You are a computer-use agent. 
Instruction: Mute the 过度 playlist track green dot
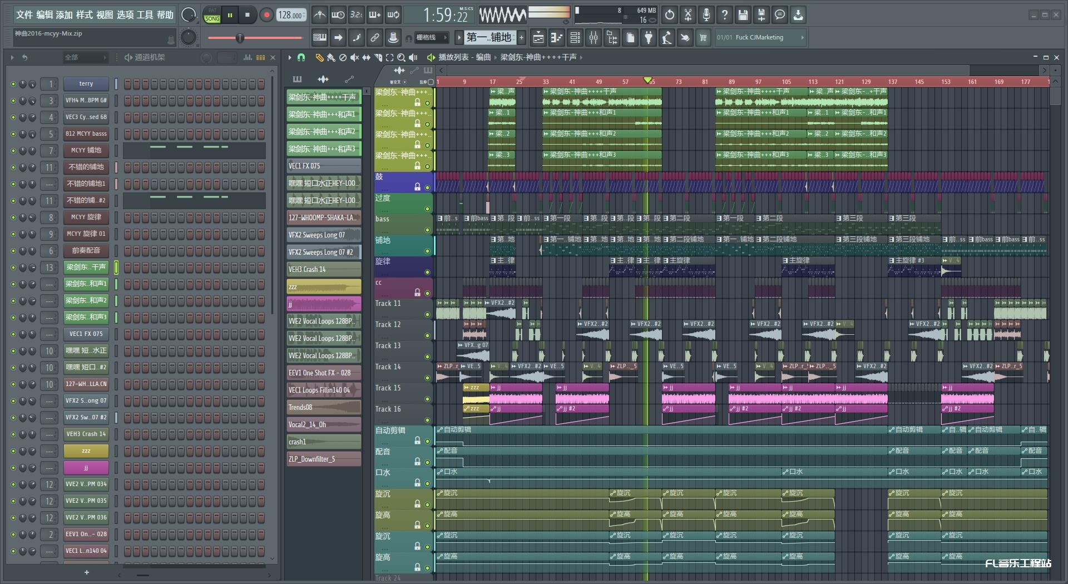point(428,209)
